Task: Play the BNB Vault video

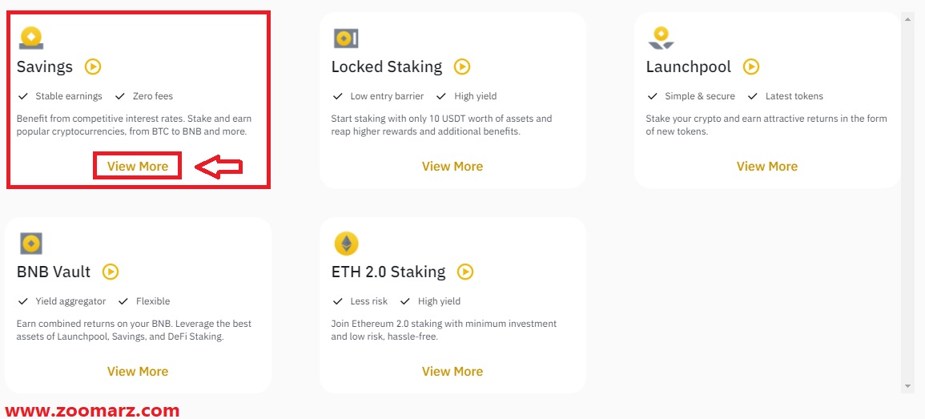Action: (111, 272)
